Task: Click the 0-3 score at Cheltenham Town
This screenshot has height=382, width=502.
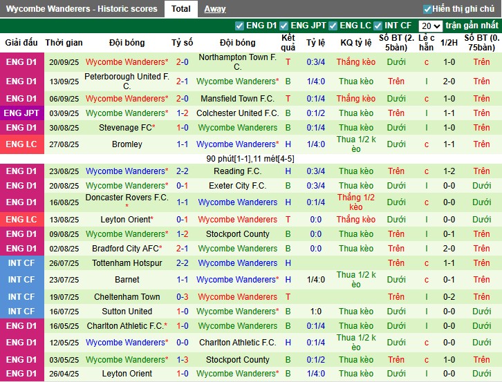Action: 182,297
